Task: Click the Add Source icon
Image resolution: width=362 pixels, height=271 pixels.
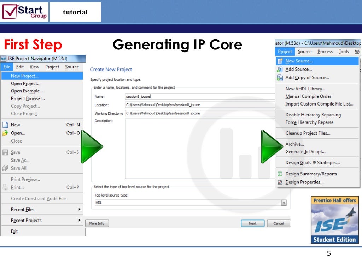Action: click(280, 70)
